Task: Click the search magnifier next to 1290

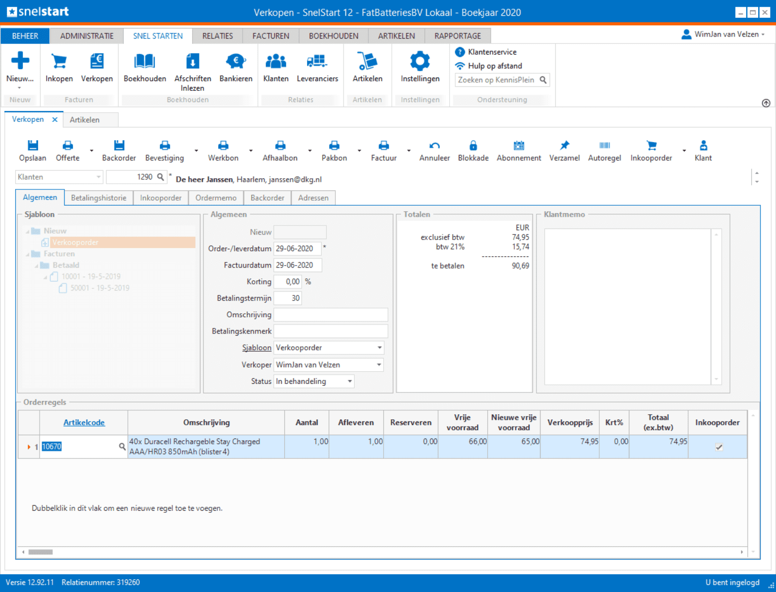Action: pyautogui.click(x=160, y=177)
